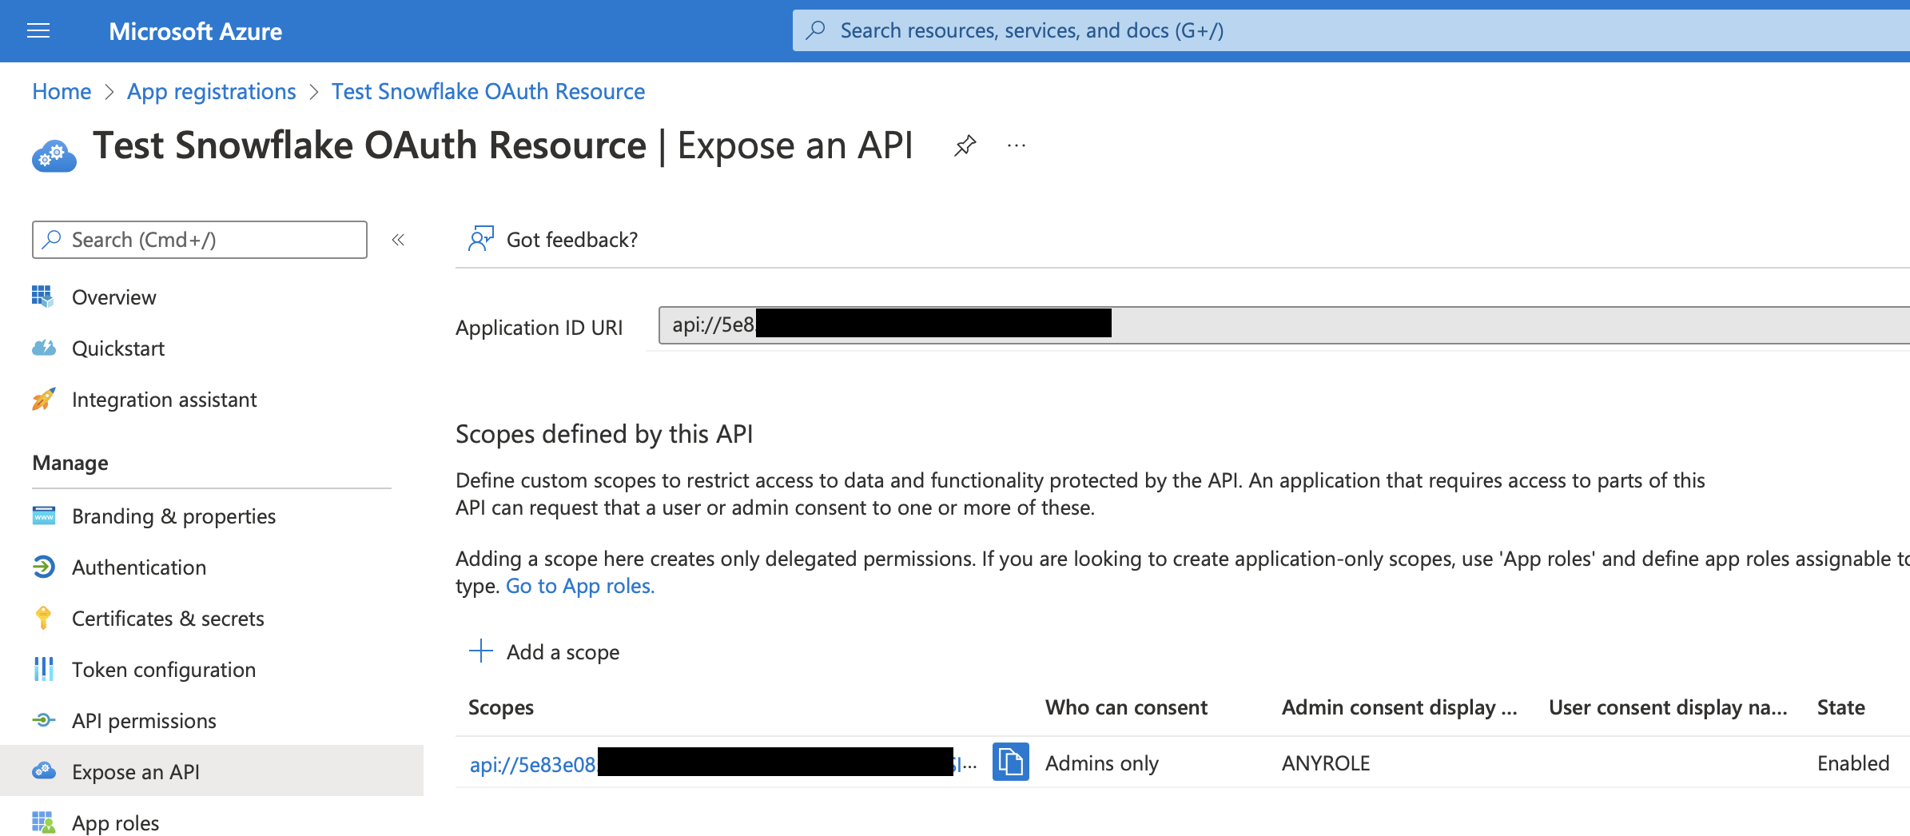This screenshot has height=836, width=1910.
Task: Focus the sidebar Search (Cmd+/) field
Action: pos(200,240)
